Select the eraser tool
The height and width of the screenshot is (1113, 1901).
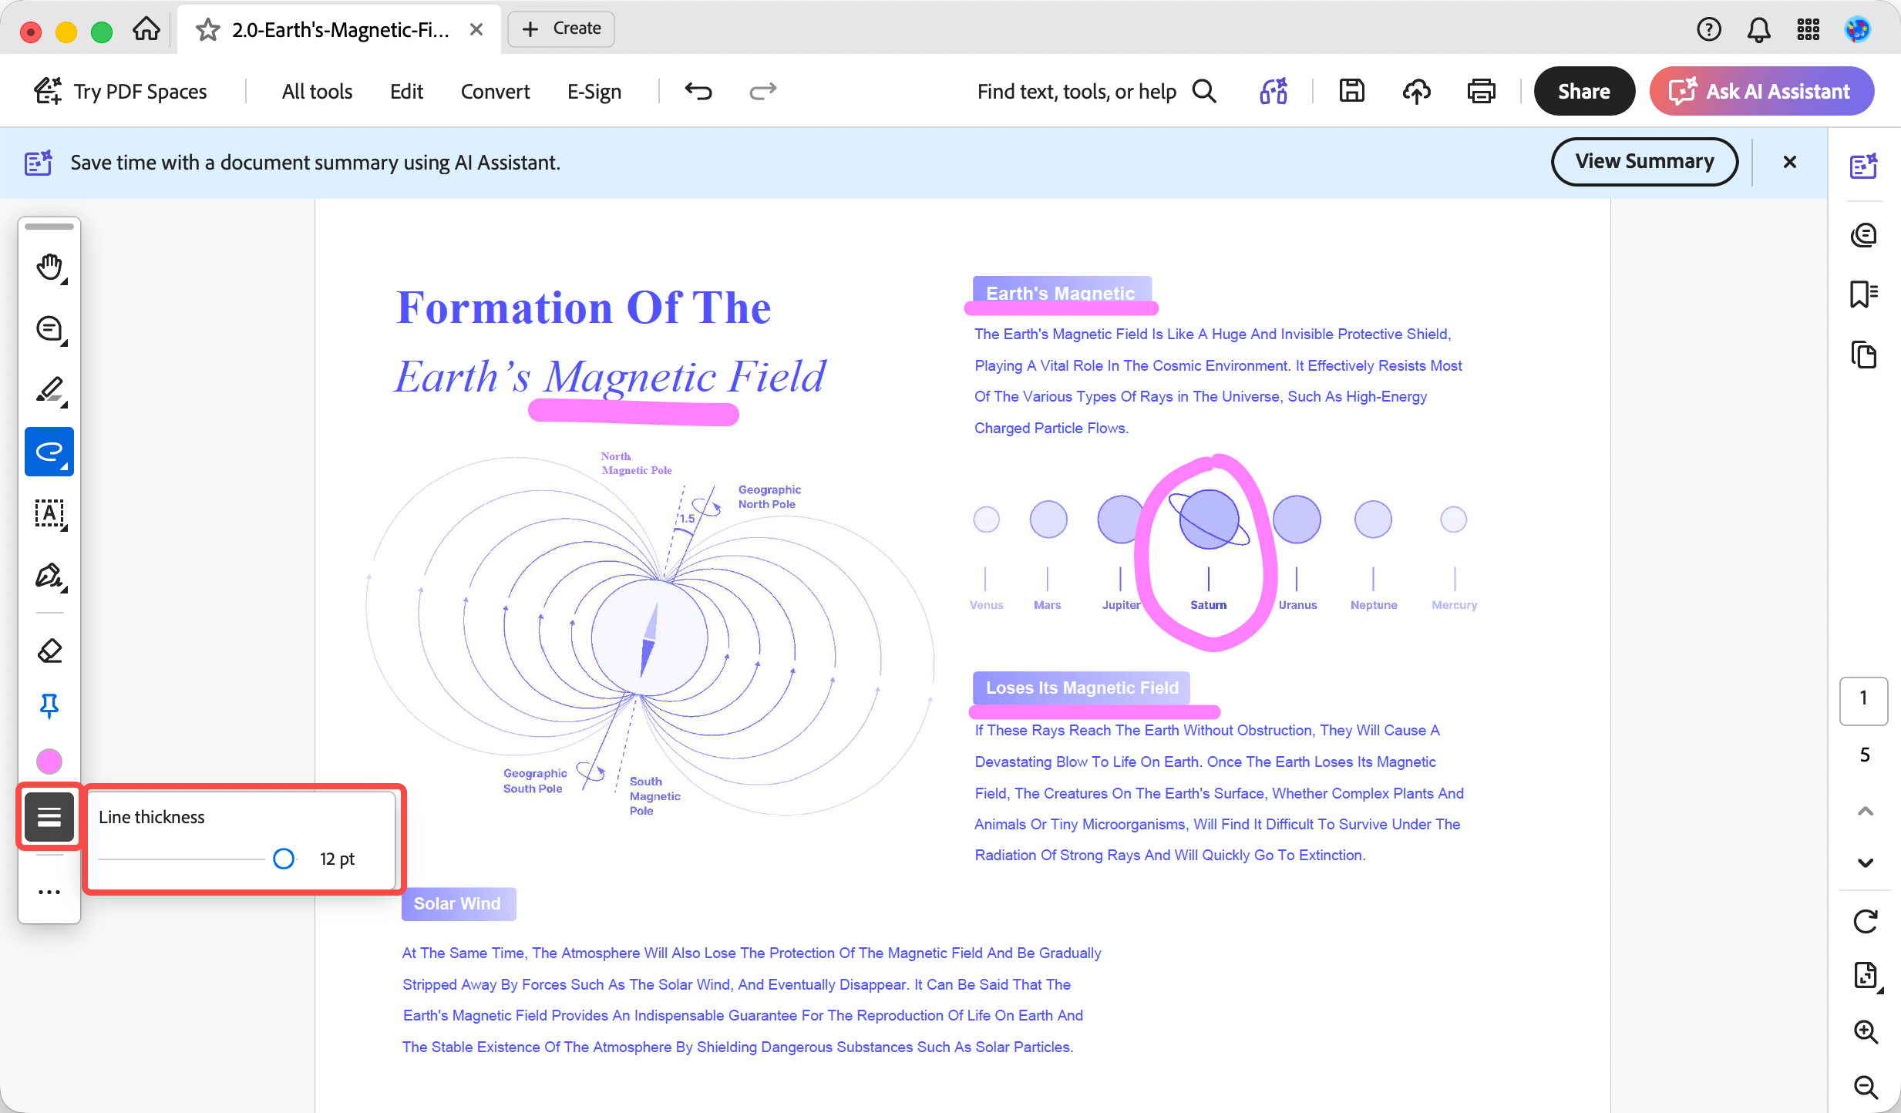(49, 651)
